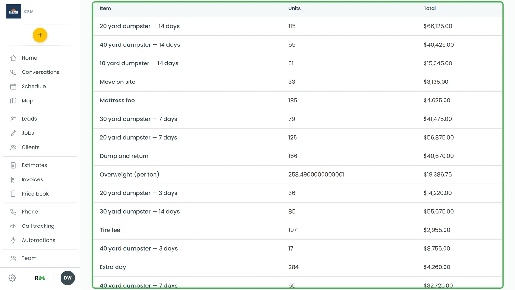Viewport: 515px width, 290px height.
Task: Open the Leads page
Action: [29, 119]
